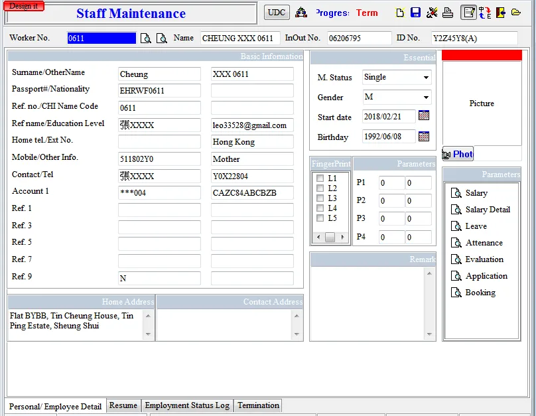Check the L1 fingerprint box
The width and height of the screenshot is (536, 416).
click(320, 178)
